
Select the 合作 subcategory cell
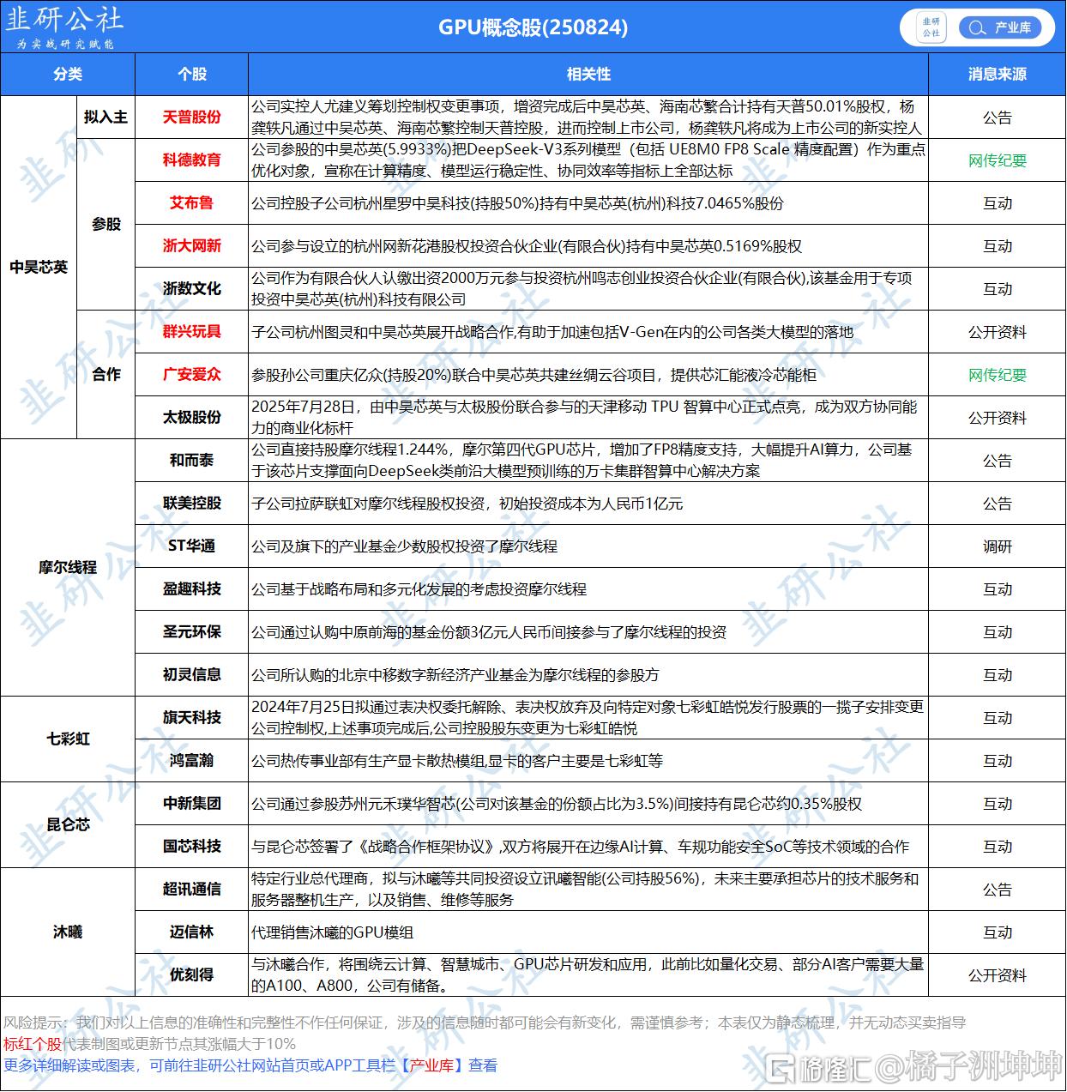[x=106, y=374]
